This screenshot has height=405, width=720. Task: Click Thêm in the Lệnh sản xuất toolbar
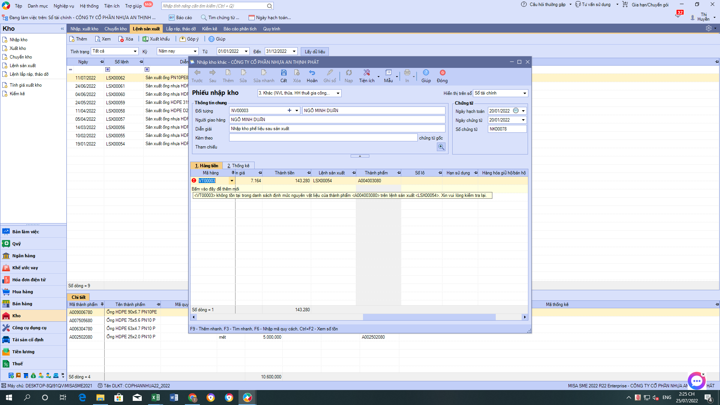pyautogui.click(x=78, y=39)
